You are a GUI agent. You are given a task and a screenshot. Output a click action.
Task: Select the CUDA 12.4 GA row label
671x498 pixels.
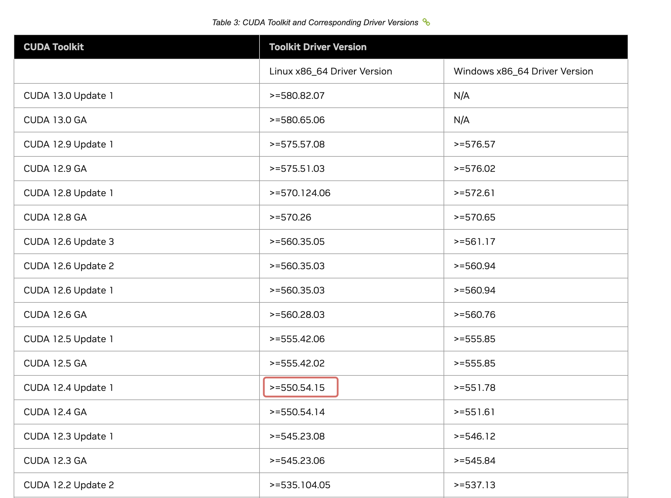pos(55,412)
